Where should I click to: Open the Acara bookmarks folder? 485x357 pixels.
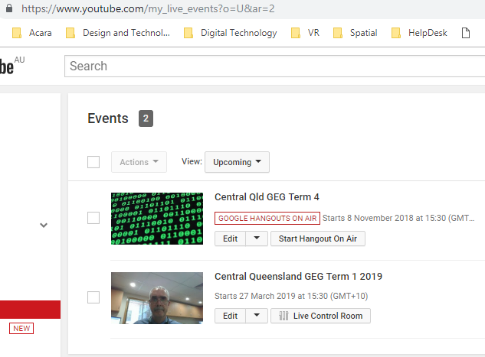(x=32, y=33)
